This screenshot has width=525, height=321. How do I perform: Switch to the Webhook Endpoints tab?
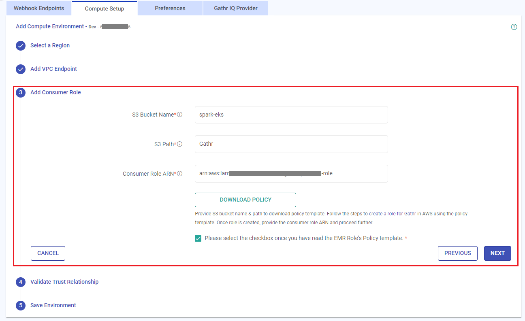(39, 8)
